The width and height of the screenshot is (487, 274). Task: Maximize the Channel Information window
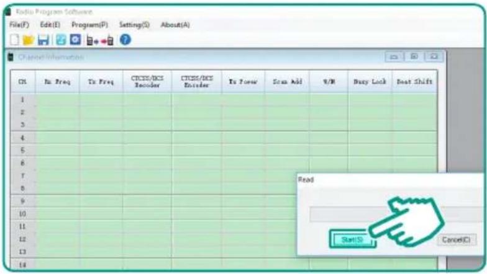pyautogui.click(x=414, y=57)
